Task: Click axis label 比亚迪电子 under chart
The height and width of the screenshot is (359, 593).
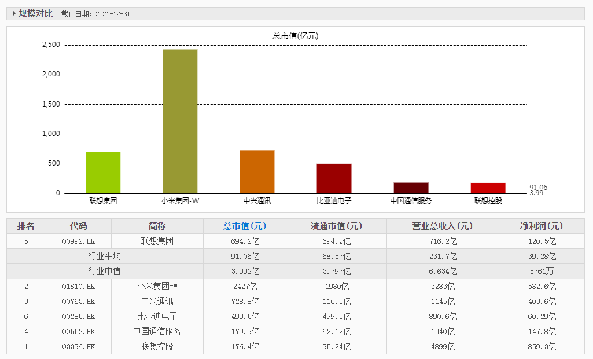Action: (x=334, y=201)
